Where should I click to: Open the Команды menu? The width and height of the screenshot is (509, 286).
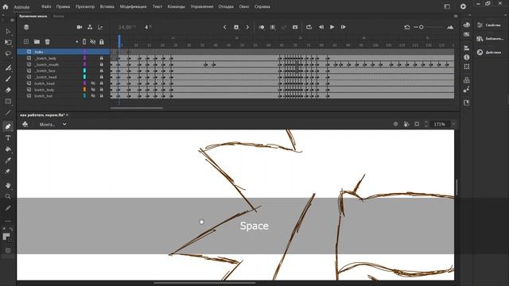[177, 6]
